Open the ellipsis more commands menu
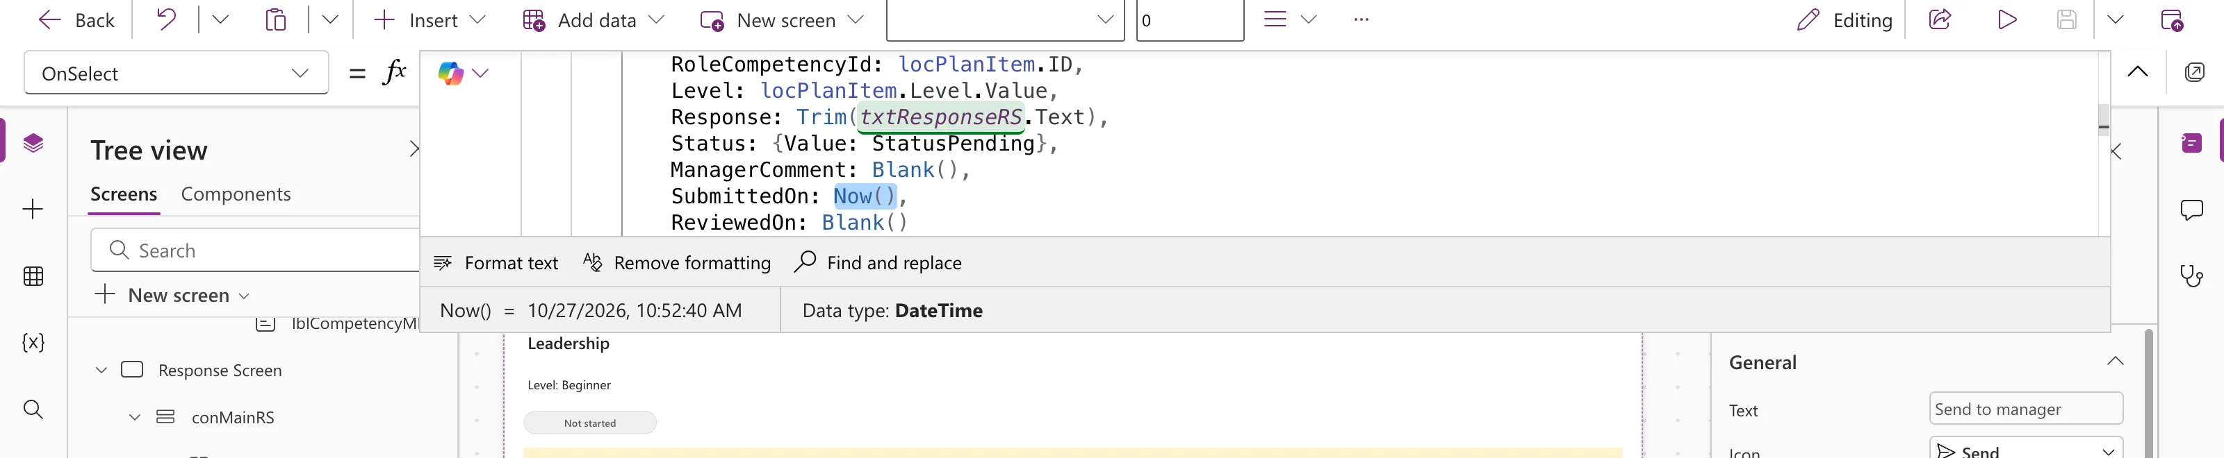 point(1362,20)
